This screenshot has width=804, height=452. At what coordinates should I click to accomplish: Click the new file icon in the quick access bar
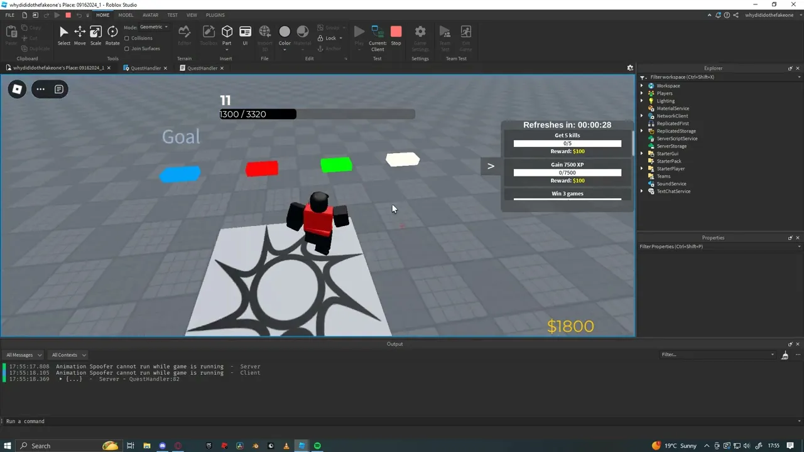(x=24, y=15)
